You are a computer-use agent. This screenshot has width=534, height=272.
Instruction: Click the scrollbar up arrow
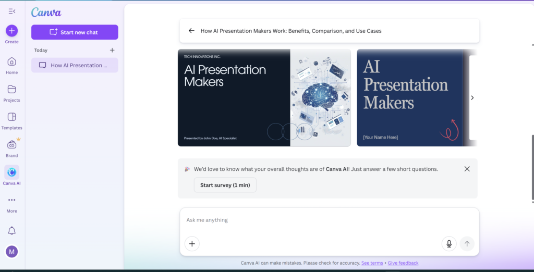[x=532, y=45]
